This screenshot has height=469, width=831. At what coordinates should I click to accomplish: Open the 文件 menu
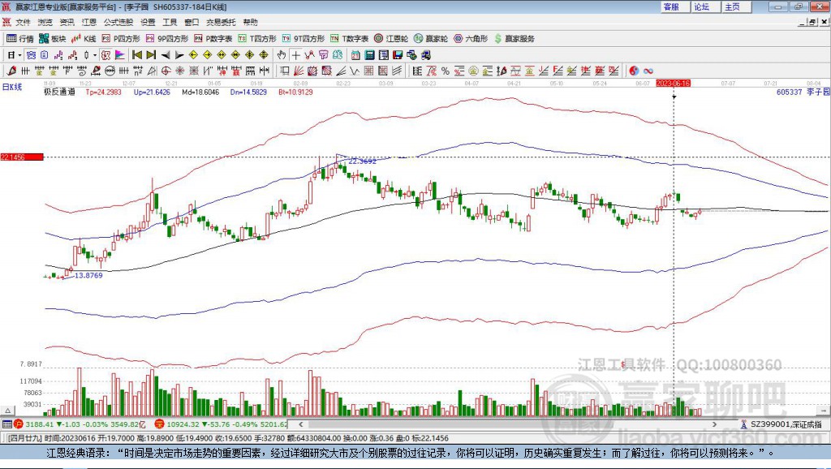(x=24, y=22)
